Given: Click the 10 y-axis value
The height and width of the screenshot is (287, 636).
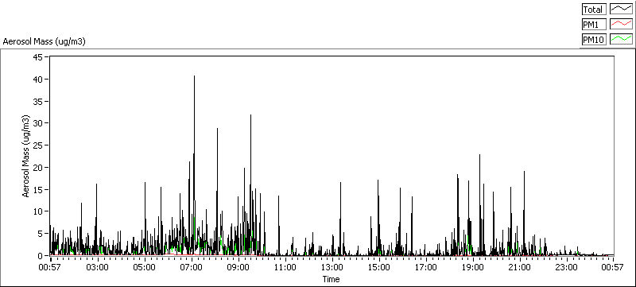Looking at the screenshot, I should pyautogui.click(x=38, y=211).
